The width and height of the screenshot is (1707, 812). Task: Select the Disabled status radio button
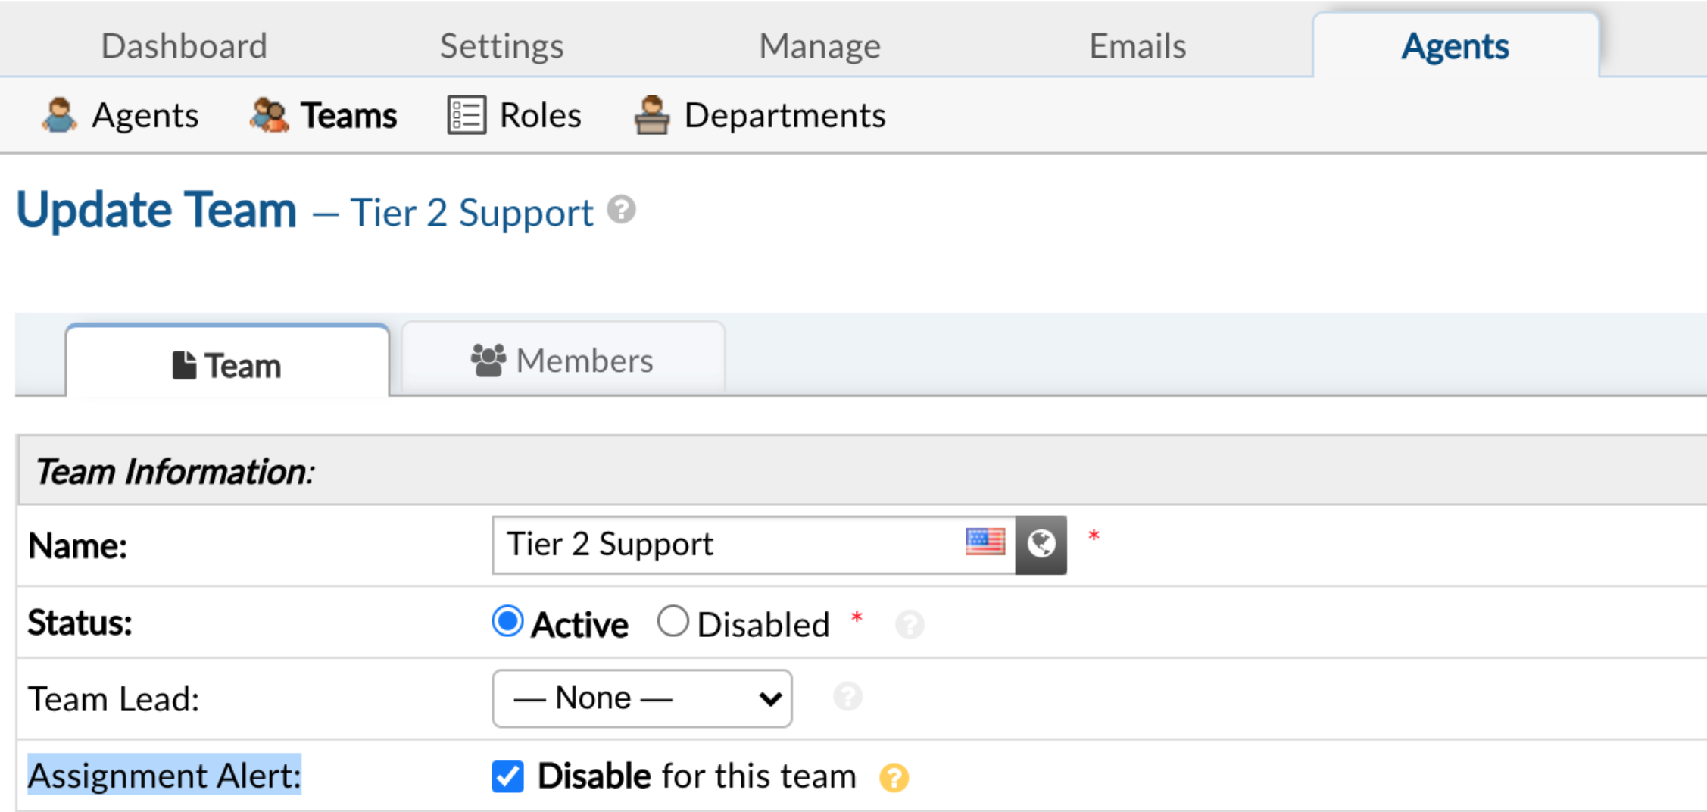click(673, 621)
